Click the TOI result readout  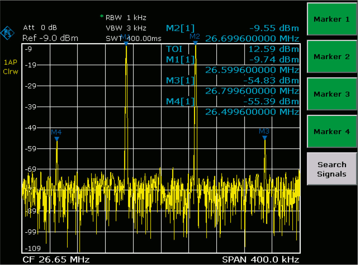coord(175,49)
